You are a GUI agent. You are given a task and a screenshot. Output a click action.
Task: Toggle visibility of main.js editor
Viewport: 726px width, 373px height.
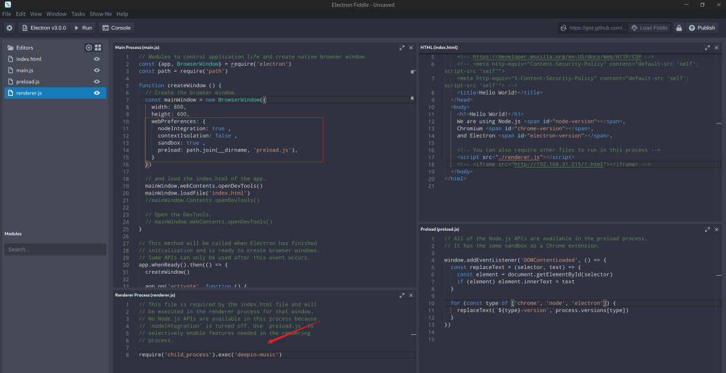(97, 70)
